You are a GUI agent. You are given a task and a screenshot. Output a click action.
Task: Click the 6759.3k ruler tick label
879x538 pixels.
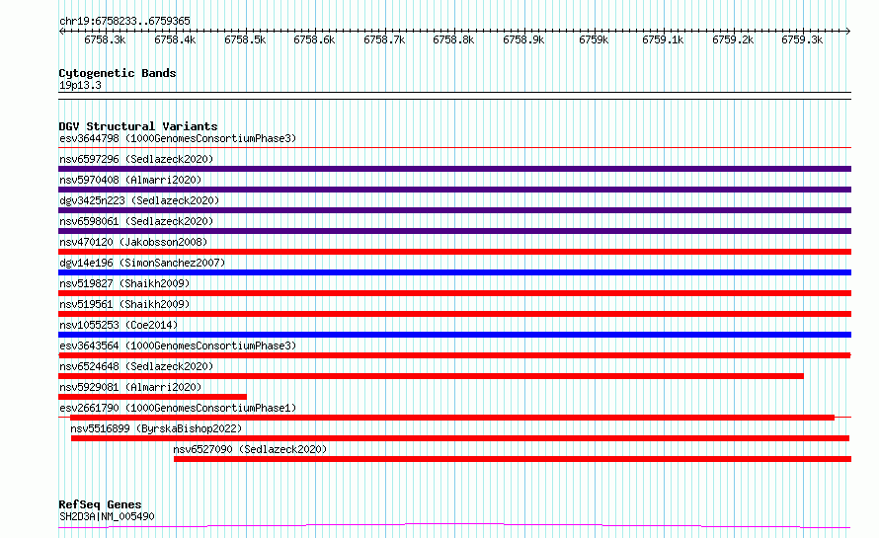point(802,40)
